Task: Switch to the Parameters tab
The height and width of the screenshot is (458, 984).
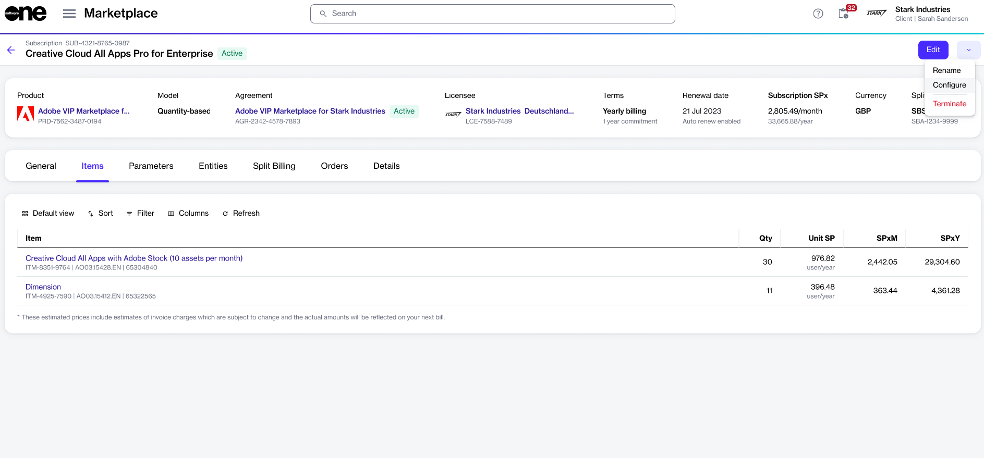Action: (151, 166)
